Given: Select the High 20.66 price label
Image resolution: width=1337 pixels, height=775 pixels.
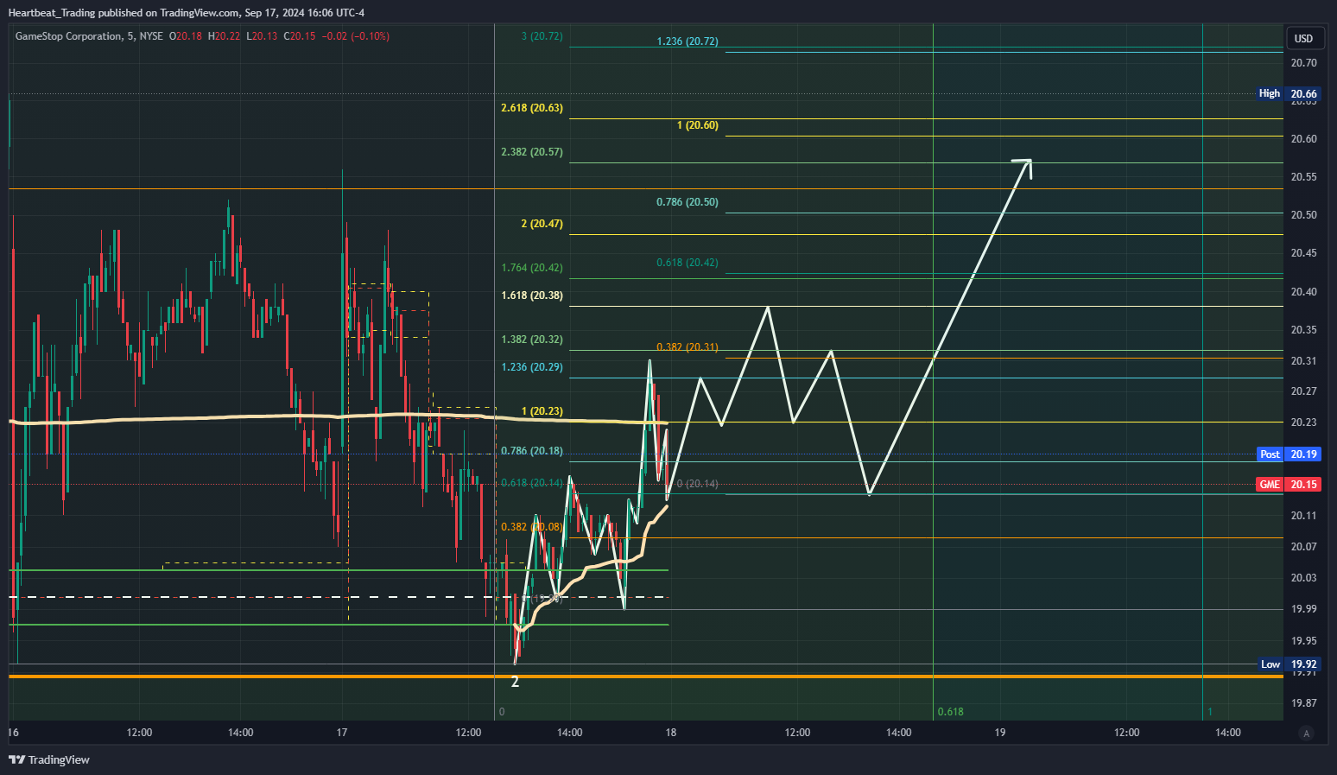Looking at the screenshot, I should pos(1289,93).
